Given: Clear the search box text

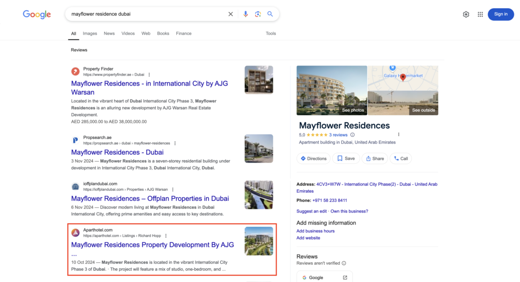Looking at the screenshot, I should click(231, 14).
